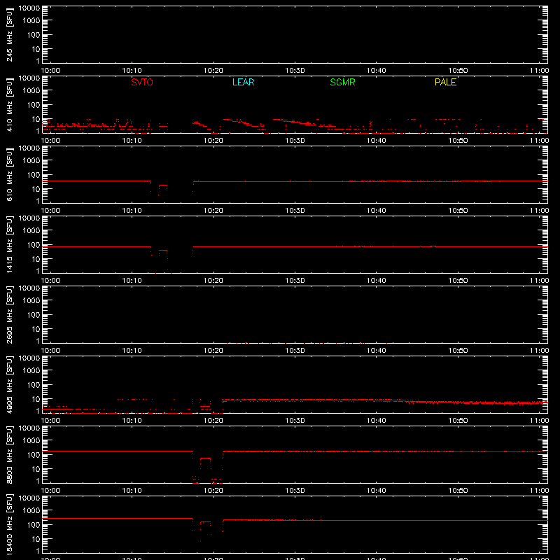The width and height of the screenshot is (560, 560).
Task: Click 10:30 time label under 245 MHz panel
Action: coord(295,71)
